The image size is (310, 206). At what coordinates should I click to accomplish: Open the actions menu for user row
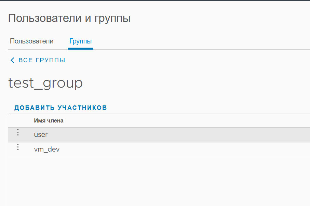tap(18, 132)
